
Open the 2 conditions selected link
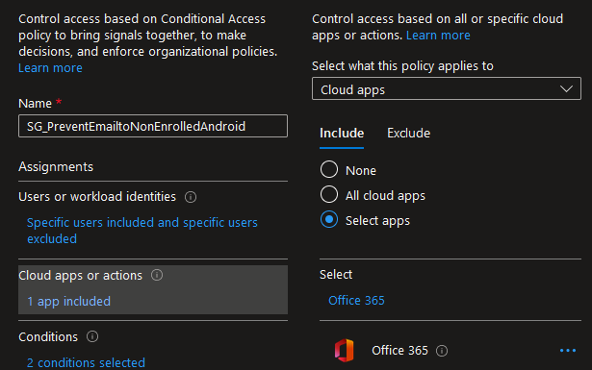coord(86,362)
